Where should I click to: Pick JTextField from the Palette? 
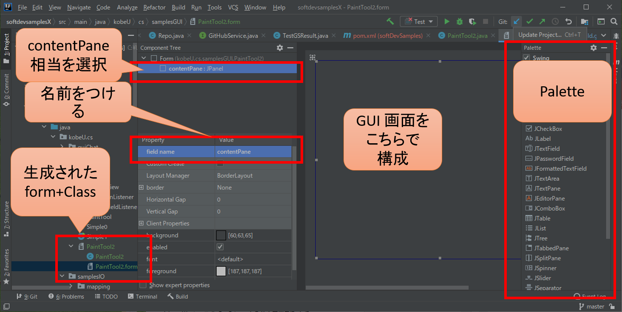pos(547,148)
